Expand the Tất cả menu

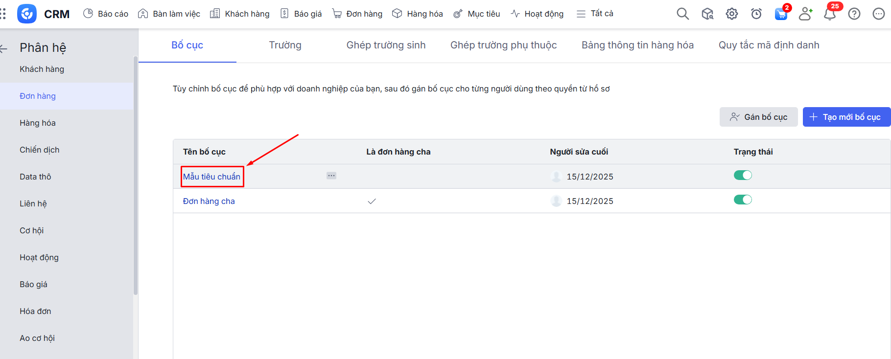coord(595,14)
